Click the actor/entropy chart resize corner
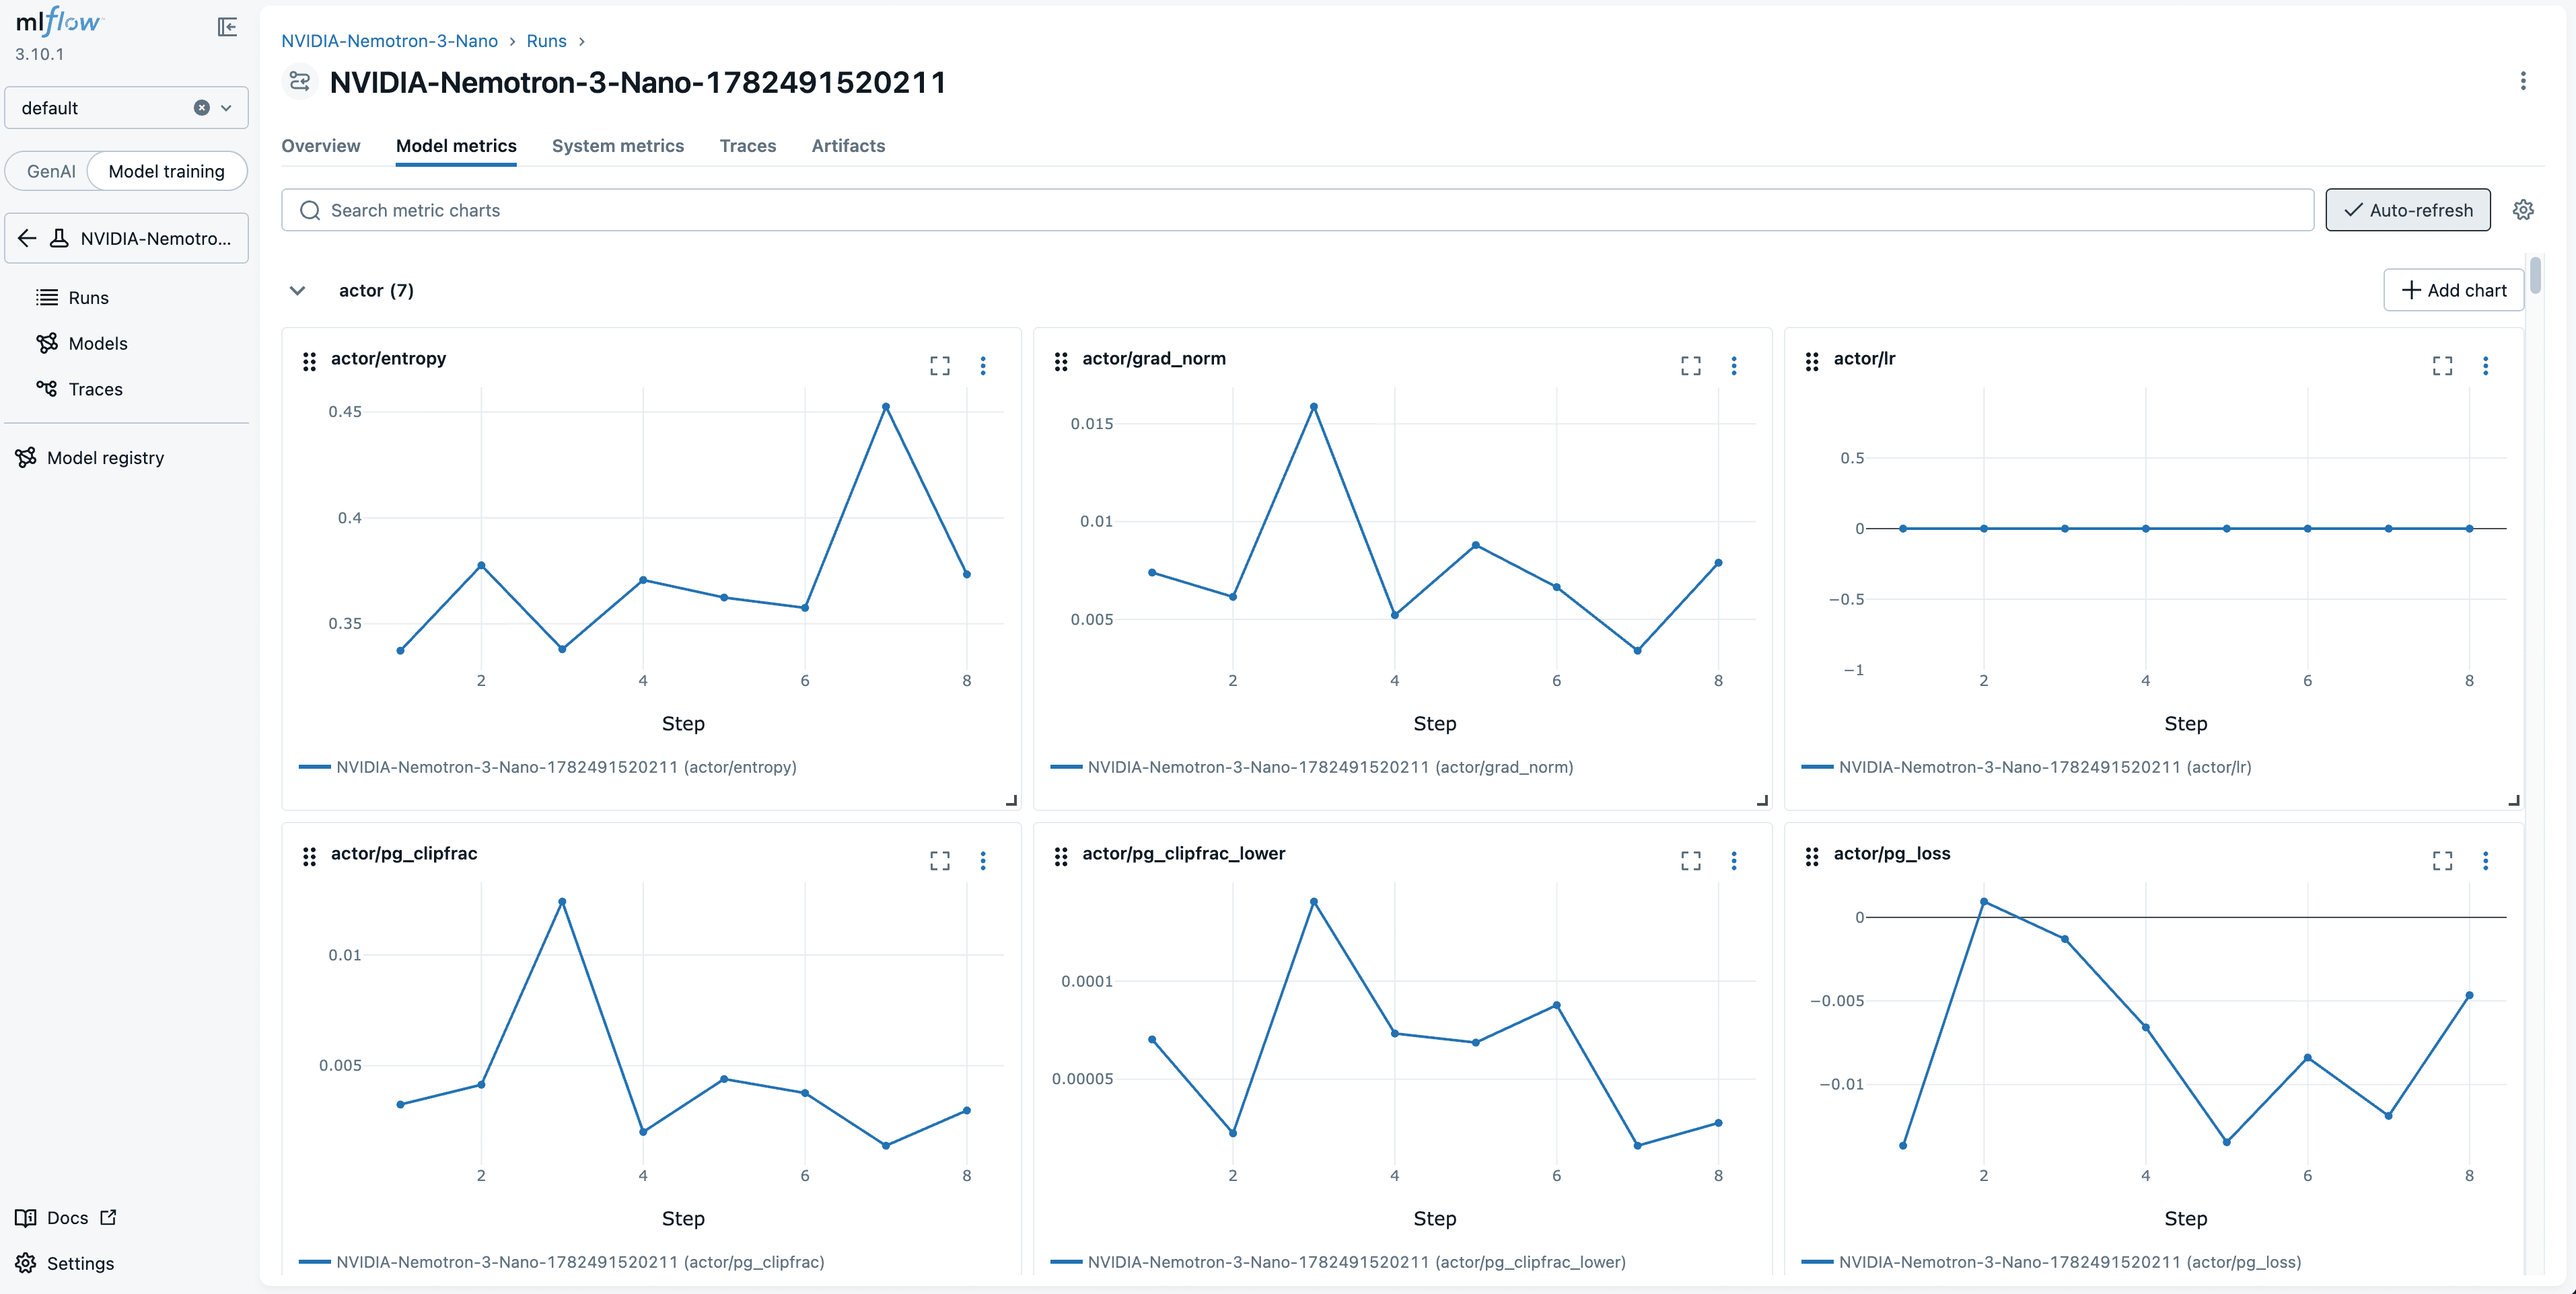2576x1294 pixels. [1011, 800]
